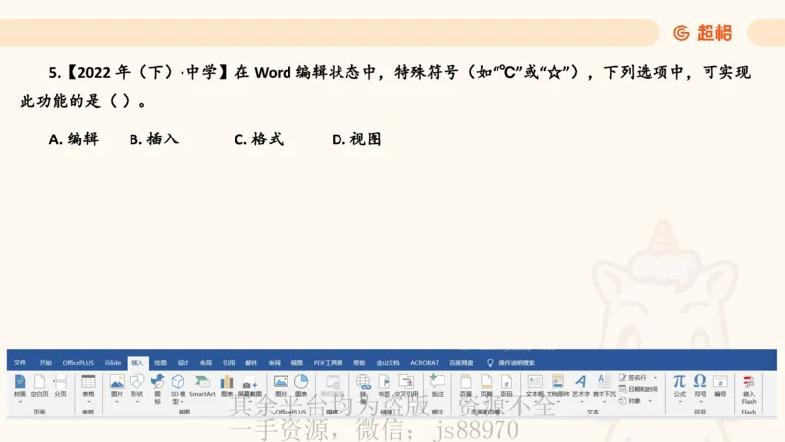Insert a page break (分页)
The height and width of the screenshot is (442, 785).
coord(60,386)
